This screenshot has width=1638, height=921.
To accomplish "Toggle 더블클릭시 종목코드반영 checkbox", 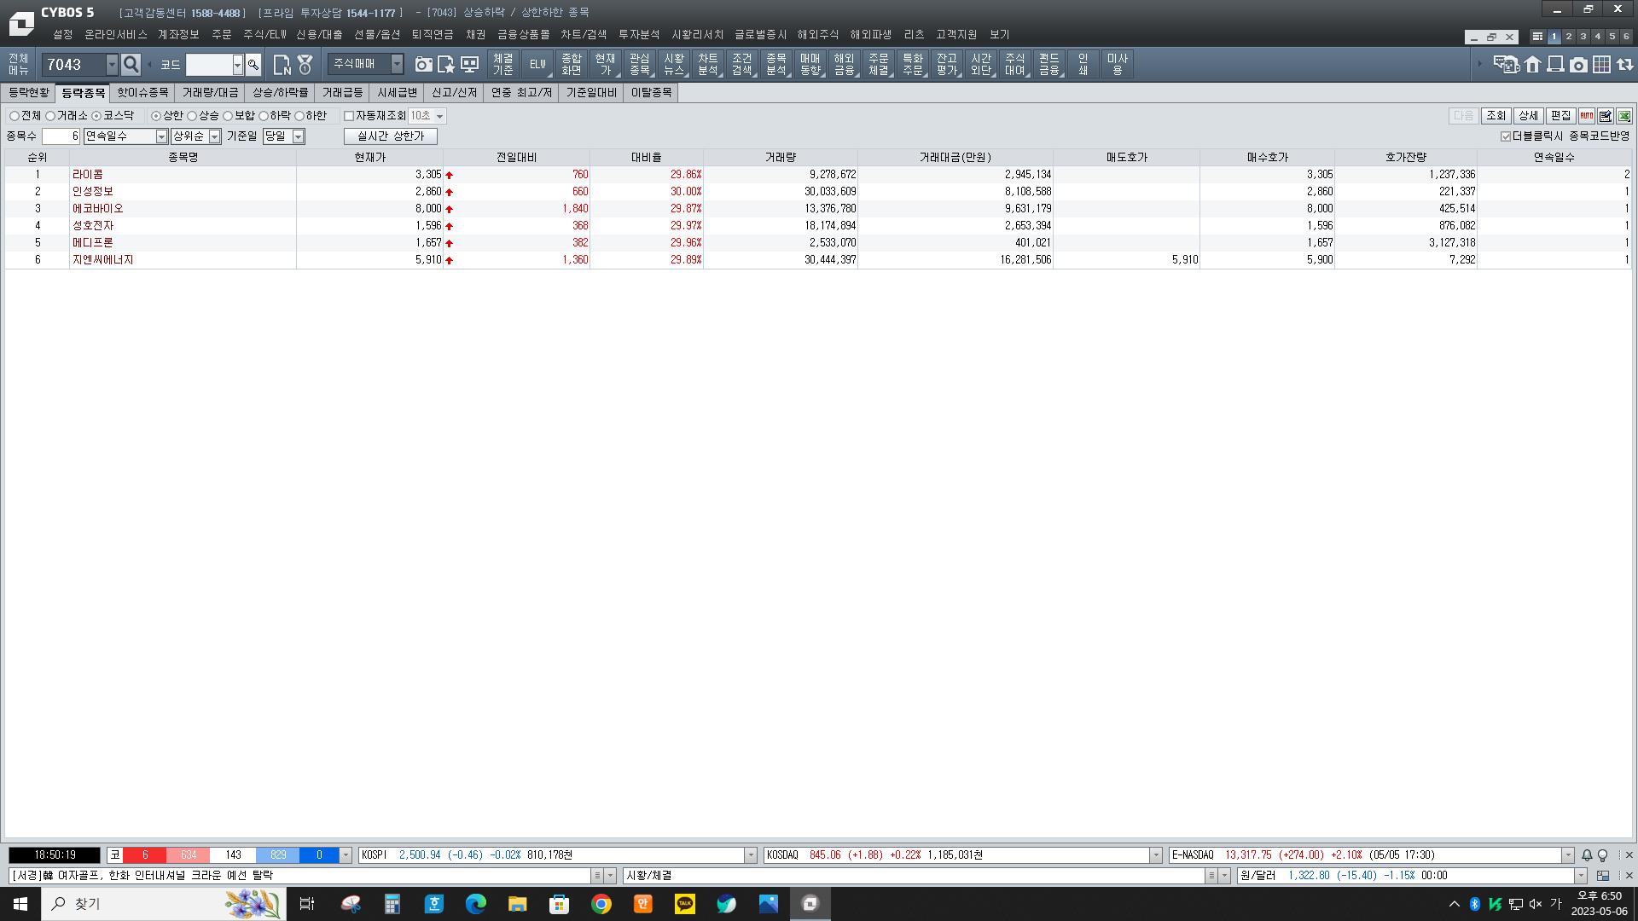I will point(1506,136).
